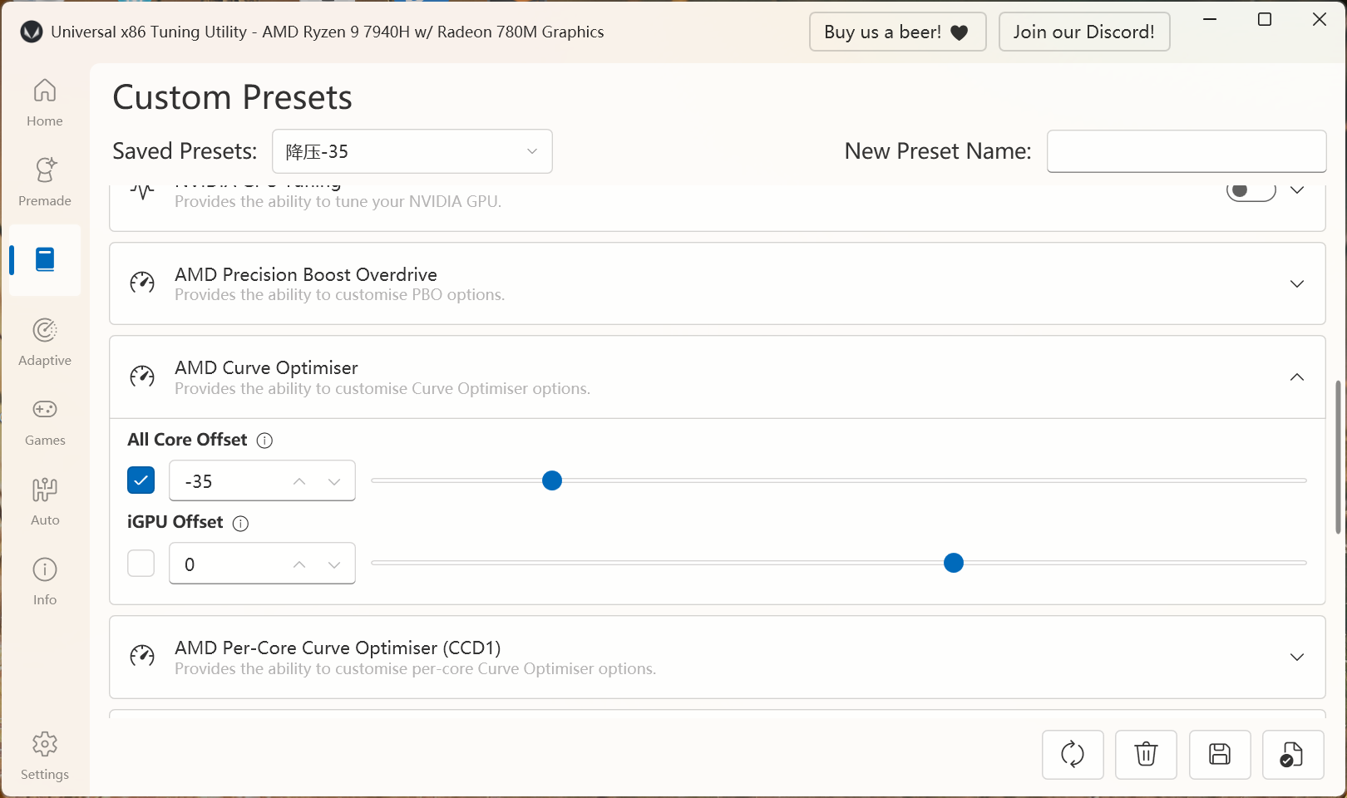Viewport: 1347px width, 798px height.
Task: Click the iGPU Offset info icon
Action: click(x=240, y=523)
